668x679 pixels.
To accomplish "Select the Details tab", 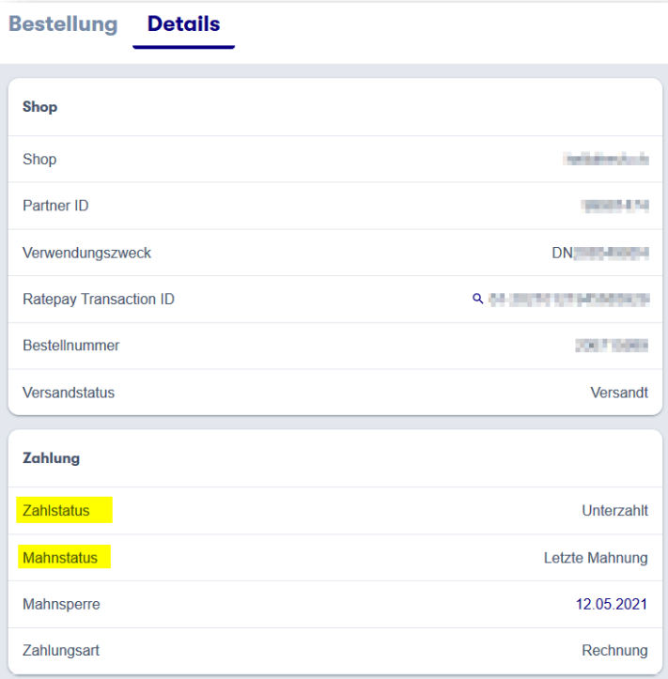I will [183, 24].
